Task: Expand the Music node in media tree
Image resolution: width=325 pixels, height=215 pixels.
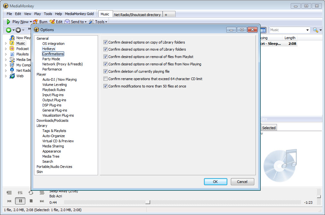Action: [6, 43]
